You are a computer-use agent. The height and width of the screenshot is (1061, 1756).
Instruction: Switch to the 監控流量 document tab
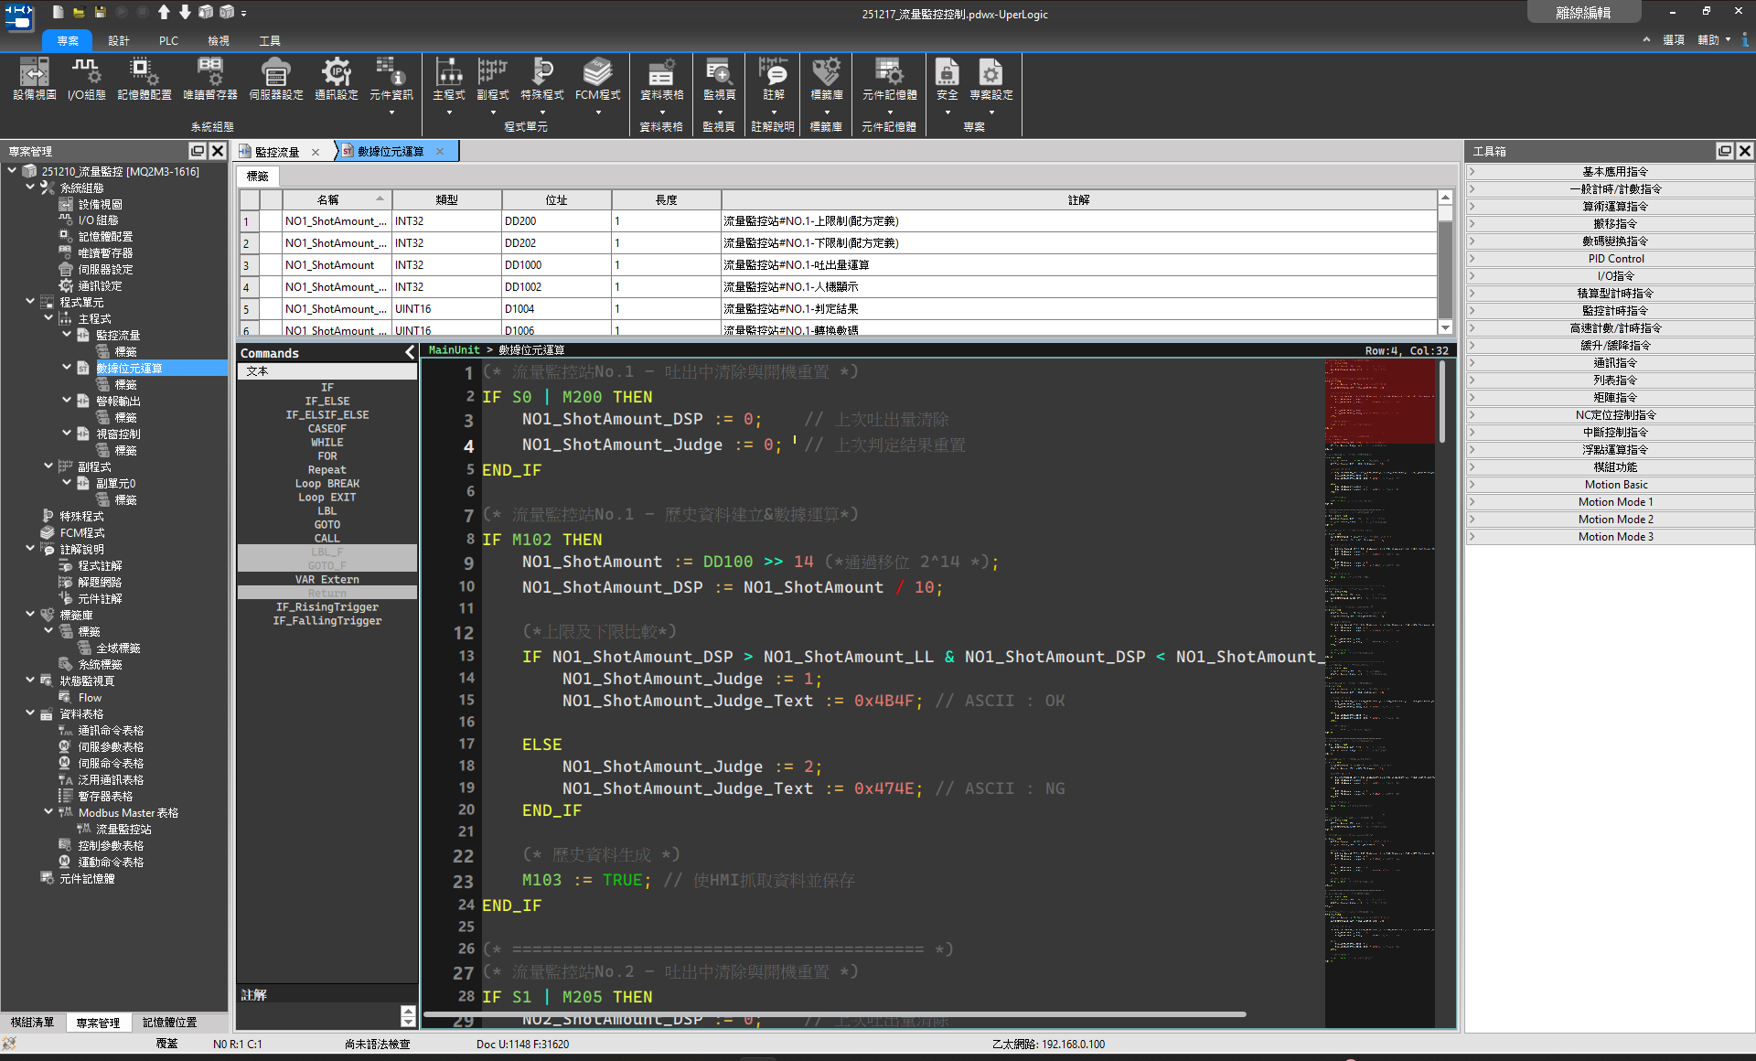pos(276,152)
